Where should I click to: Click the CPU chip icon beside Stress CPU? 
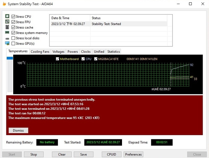(x=7, y=16)
